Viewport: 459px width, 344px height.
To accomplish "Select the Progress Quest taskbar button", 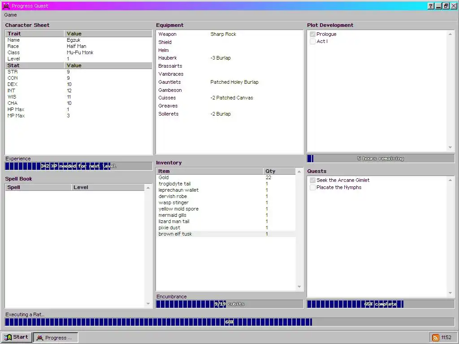I will (x=56, y=337).
